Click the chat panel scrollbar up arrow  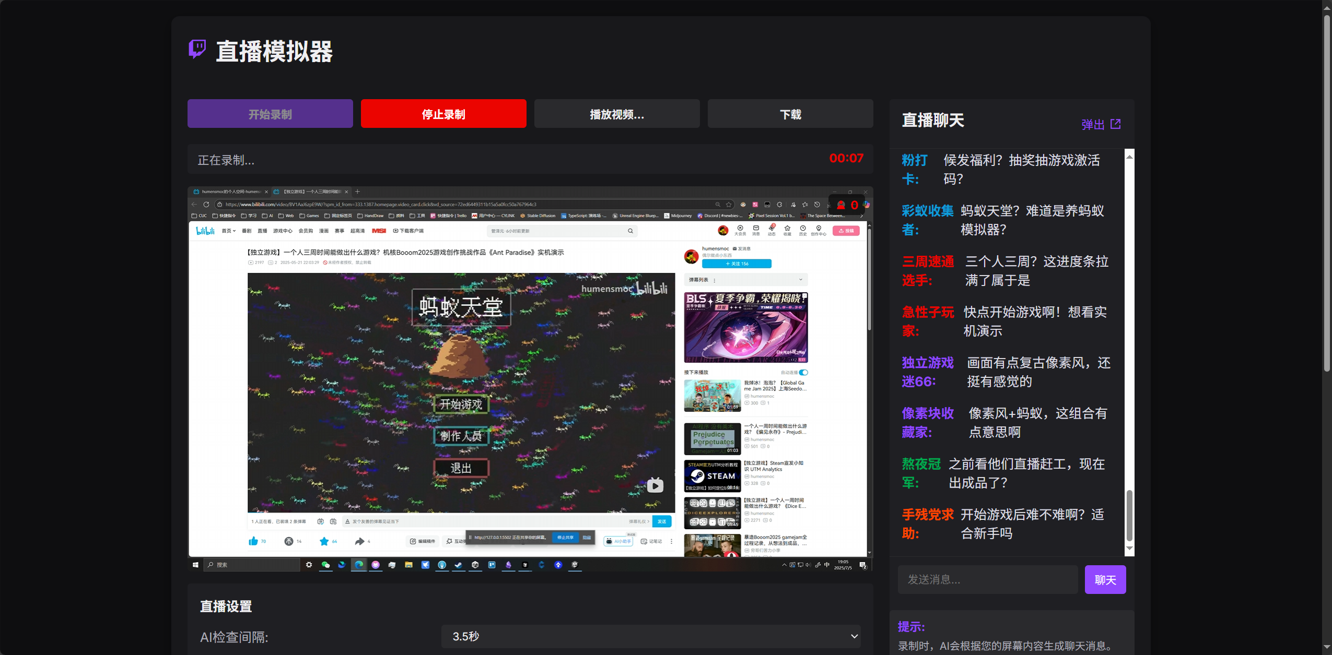pos(1129,157)
